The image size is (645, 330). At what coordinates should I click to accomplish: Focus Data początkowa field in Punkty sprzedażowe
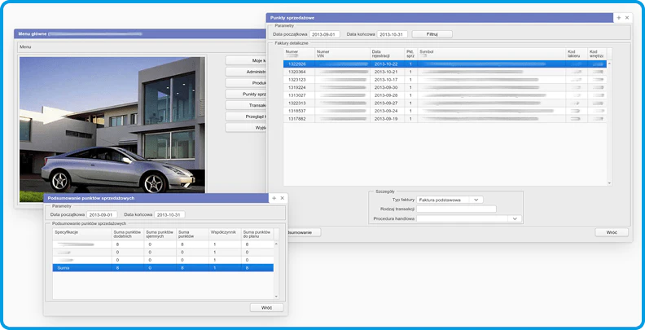(x=324, y=34)
